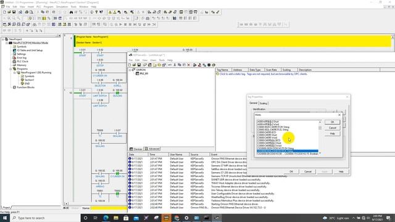
Task: Launch Microsoft Edge from taskbar
Action: pyautogui.click(x=106, y=218)
